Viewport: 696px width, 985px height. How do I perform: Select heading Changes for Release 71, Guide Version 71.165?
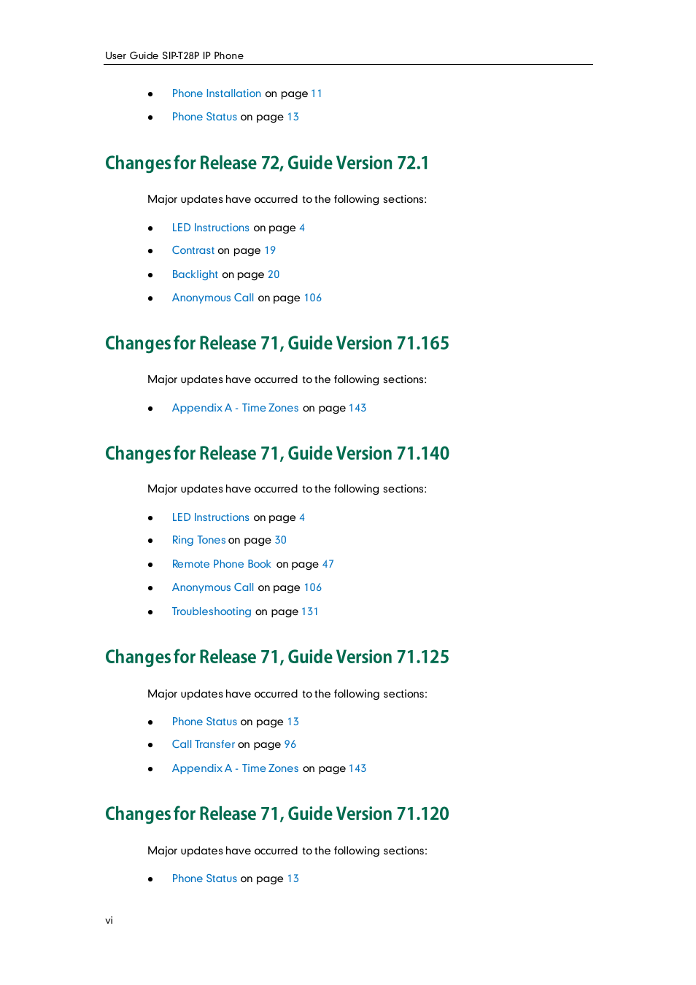coord(277,343)
